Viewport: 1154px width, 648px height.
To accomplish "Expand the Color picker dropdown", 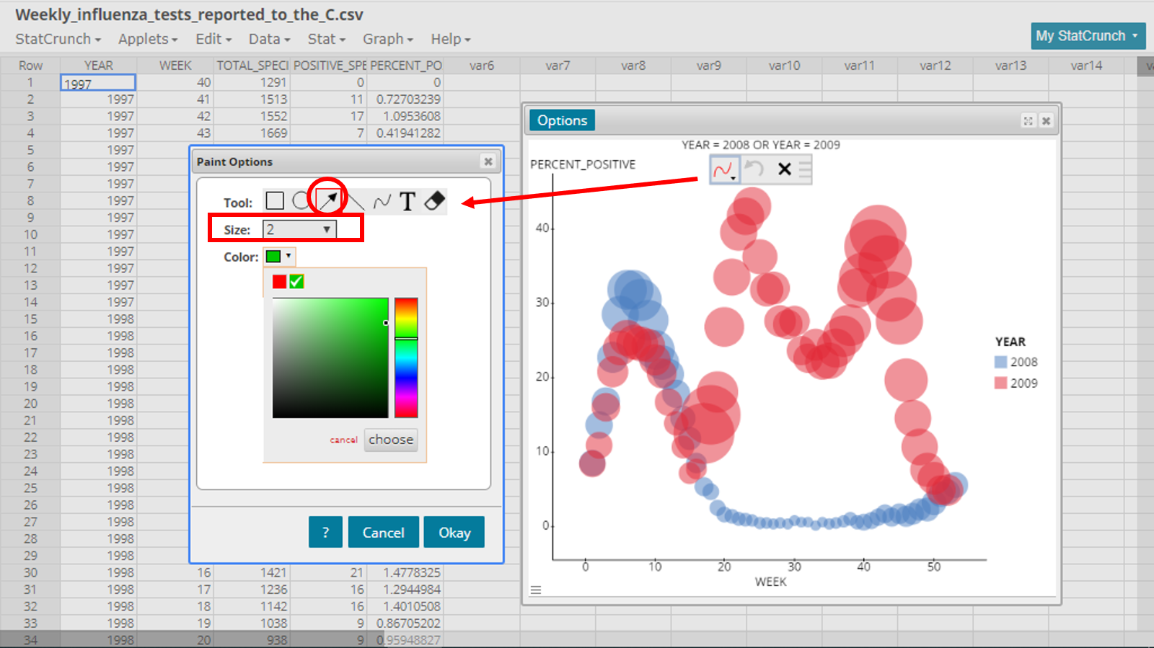I will tap(279, 257).
